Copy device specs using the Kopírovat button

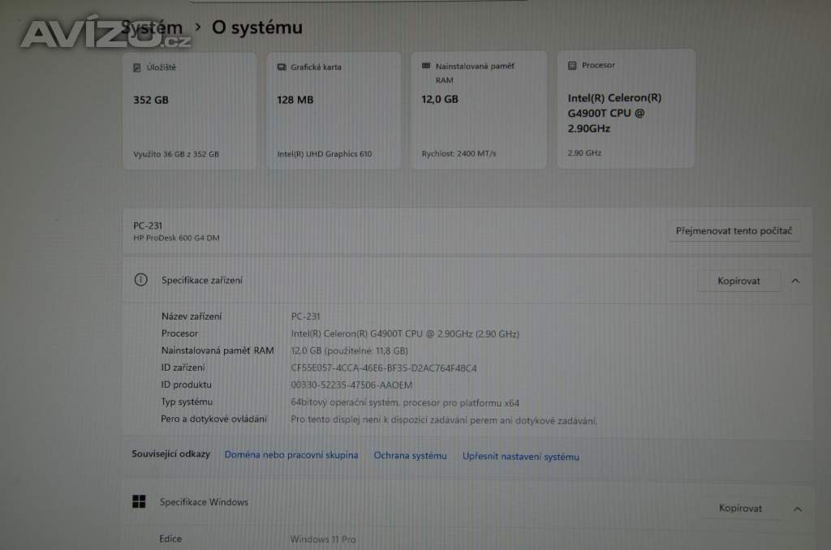click(x=738, y=281)
